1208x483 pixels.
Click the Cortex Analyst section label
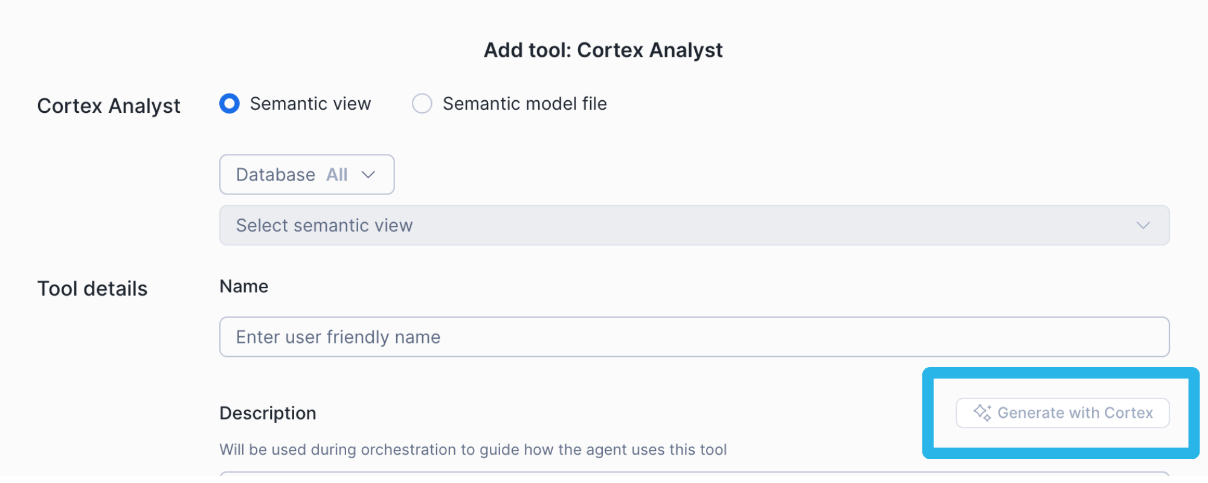click(109, 106)
